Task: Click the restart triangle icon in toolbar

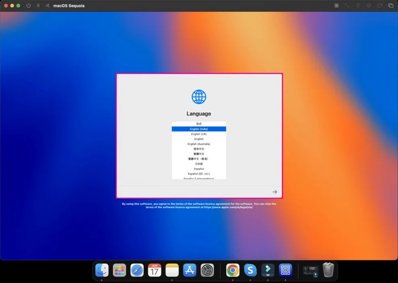Action: (x=47, y=5)
